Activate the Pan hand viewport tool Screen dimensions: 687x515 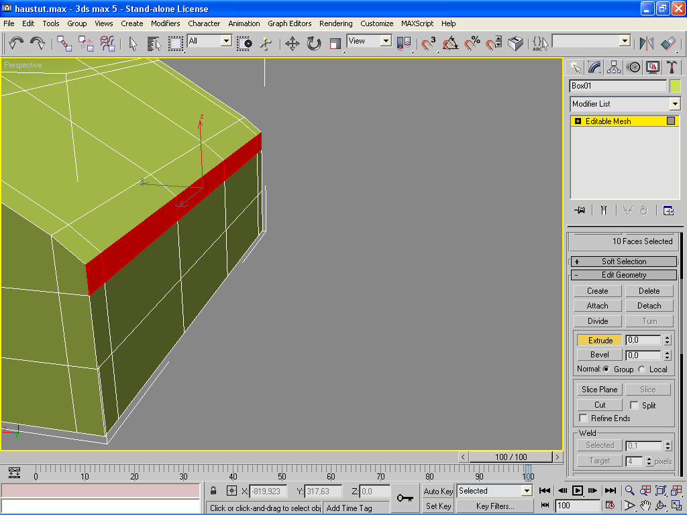coord(645,505)
